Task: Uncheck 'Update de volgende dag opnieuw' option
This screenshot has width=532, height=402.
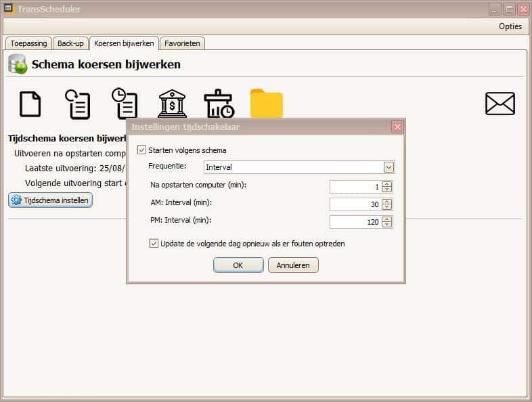Action: (x=154, y=244)
